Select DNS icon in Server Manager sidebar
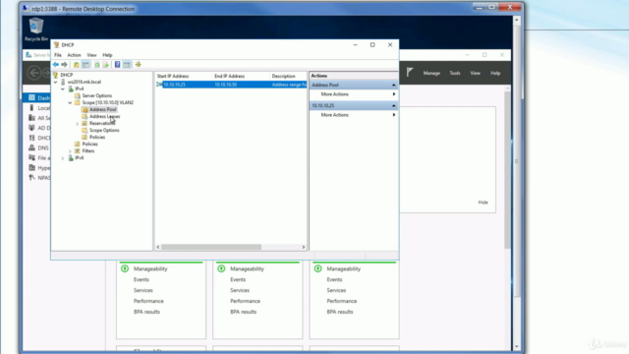Screen dimensions: 629x354 [x=31, y=147]
